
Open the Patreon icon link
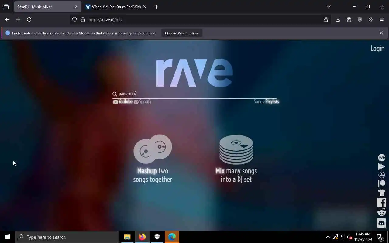(x=381, y=183)
